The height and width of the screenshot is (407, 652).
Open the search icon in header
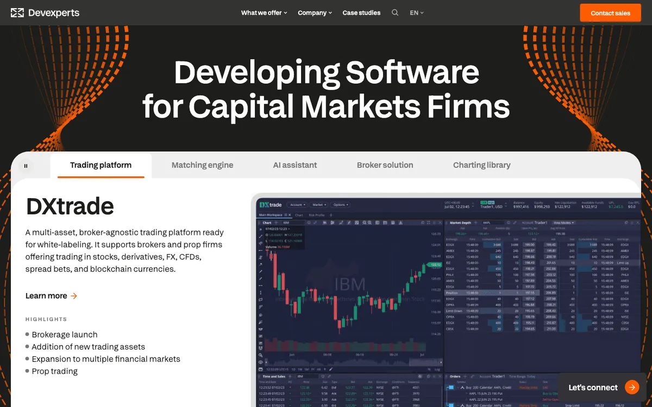(395, 12)
